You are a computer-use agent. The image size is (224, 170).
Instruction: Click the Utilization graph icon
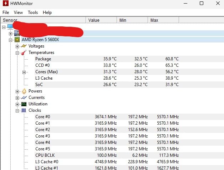24,104
